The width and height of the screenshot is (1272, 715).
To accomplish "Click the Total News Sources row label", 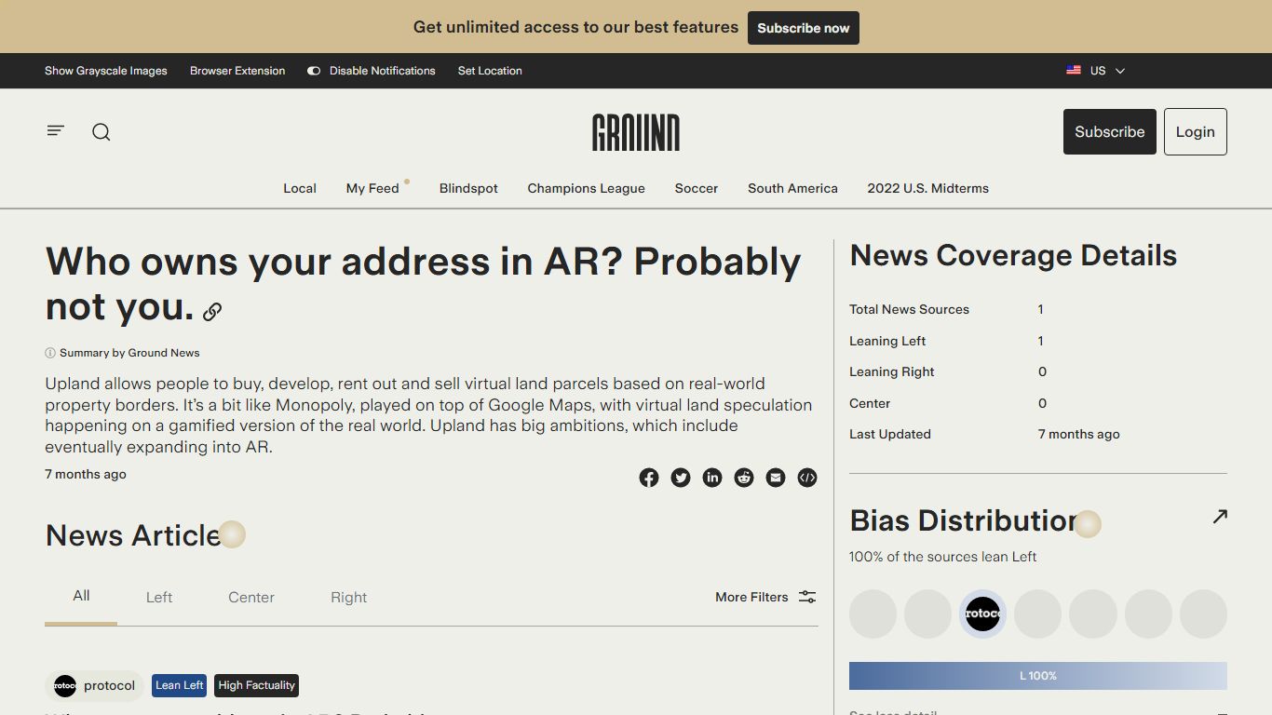I will pos(909,309).
